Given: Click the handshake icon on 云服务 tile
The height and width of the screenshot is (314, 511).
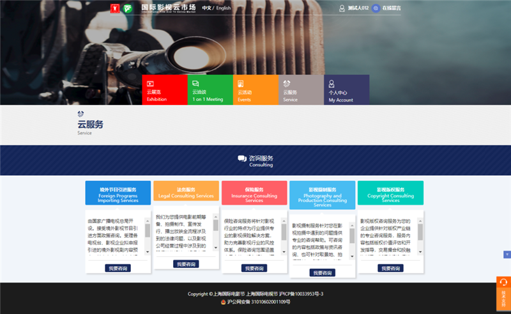Looking at the screenshot, I should click(x=287, y=83).
